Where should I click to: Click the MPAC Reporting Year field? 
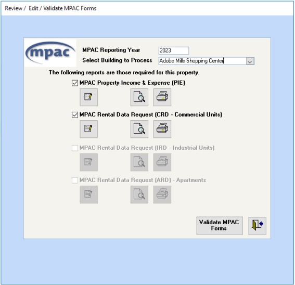point(173,50)
